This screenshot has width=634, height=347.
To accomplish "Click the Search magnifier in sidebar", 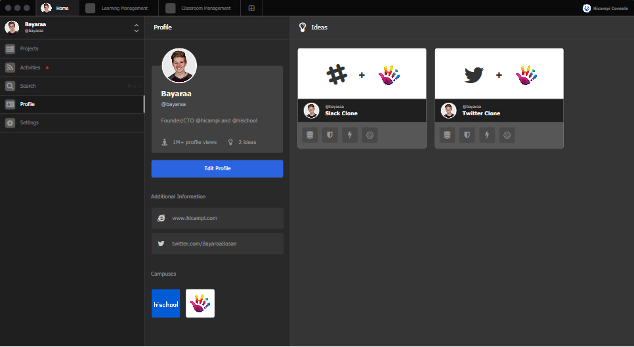I will pyautogui.click(x=11, y=86).
